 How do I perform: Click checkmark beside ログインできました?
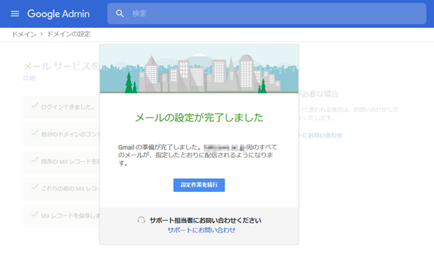(34, 106)
